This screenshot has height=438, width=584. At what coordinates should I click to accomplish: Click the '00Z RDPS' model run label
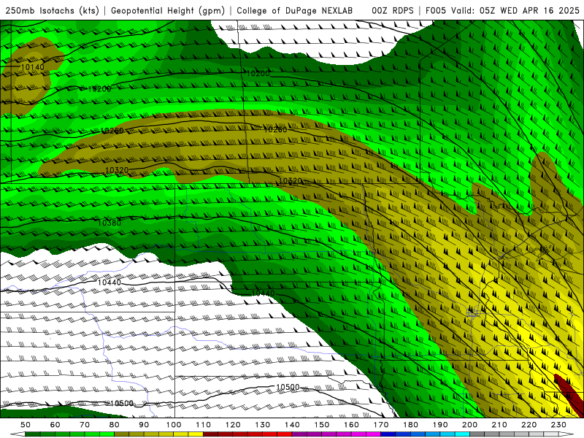tap(393, 10)
